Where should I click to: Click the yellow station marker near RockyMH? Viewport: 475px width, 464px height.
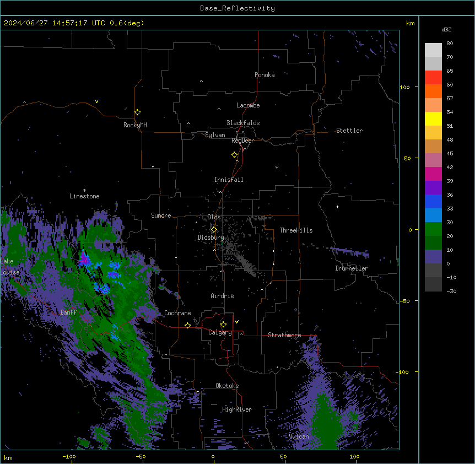tap(137, 112)
